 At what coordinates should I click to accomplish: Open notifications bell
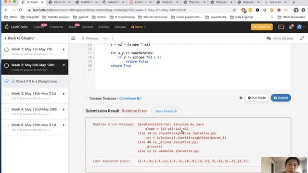(x=291, y=27)
